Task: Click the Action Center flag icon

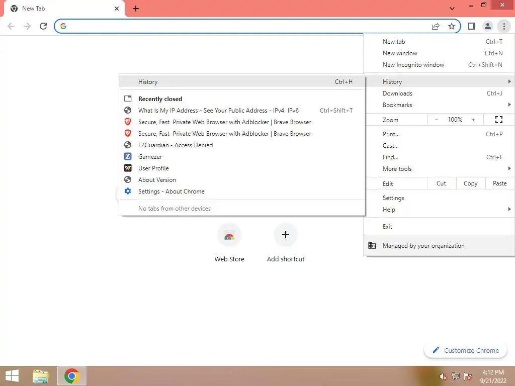Action: click(x=468, y=376)
